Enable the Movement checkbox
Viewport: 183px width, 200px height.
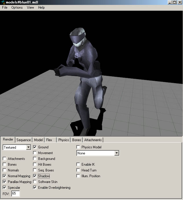click(x=35, y=153)
